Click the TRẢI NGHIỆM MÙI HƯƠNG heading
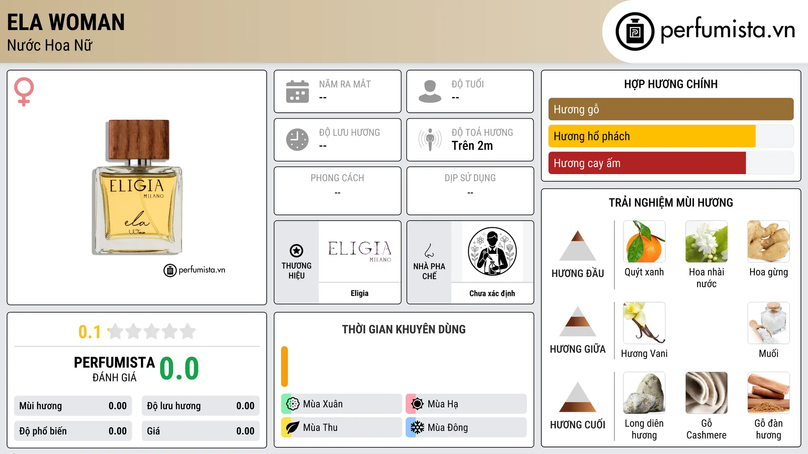Viewport: 808px width, 454px height. coord(671,203)
